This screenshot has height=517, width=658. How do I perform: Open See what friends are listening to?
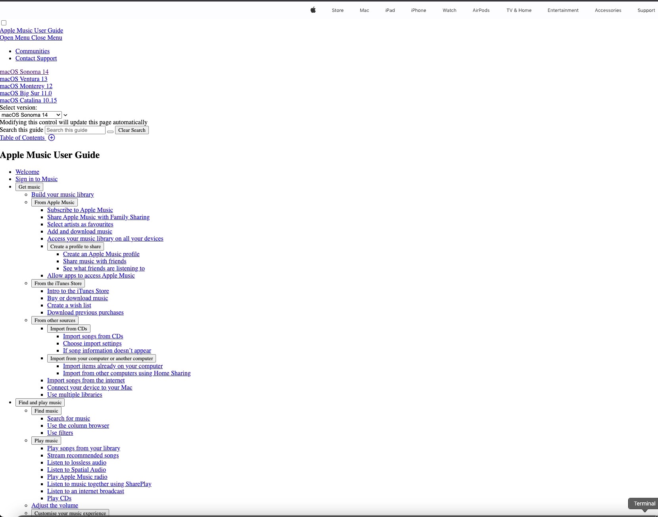[104, 268]
